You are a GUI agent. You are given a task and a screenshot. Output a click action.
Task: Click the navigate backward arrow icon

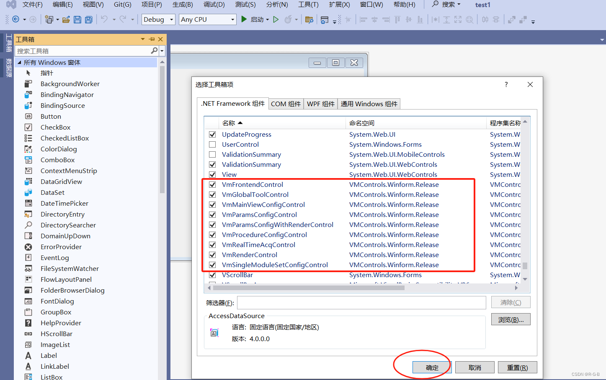[x=16, y=19]
